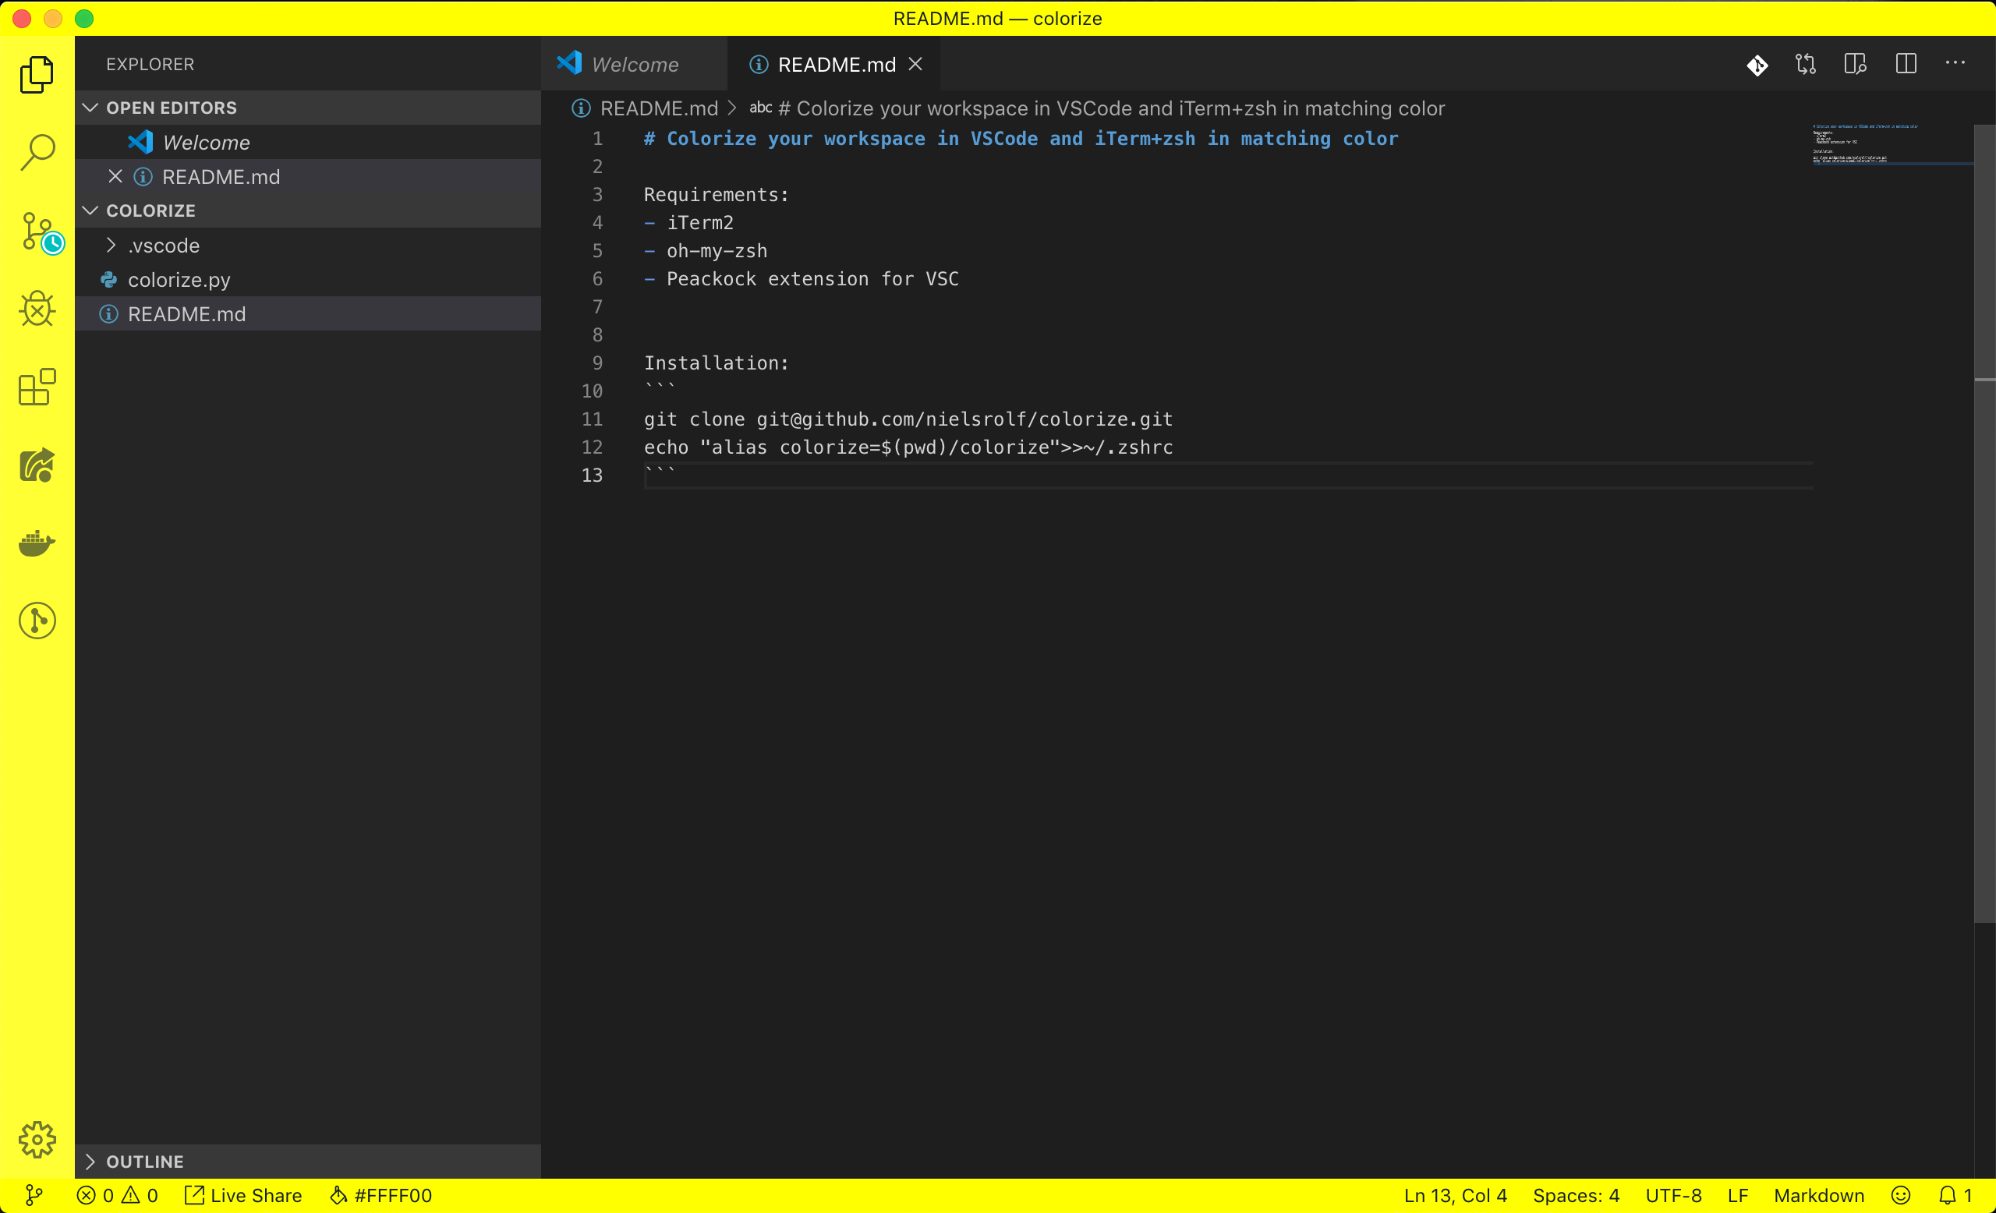
Task: Open the Live Share activity bar icon
Action: [x=37, y=465]
